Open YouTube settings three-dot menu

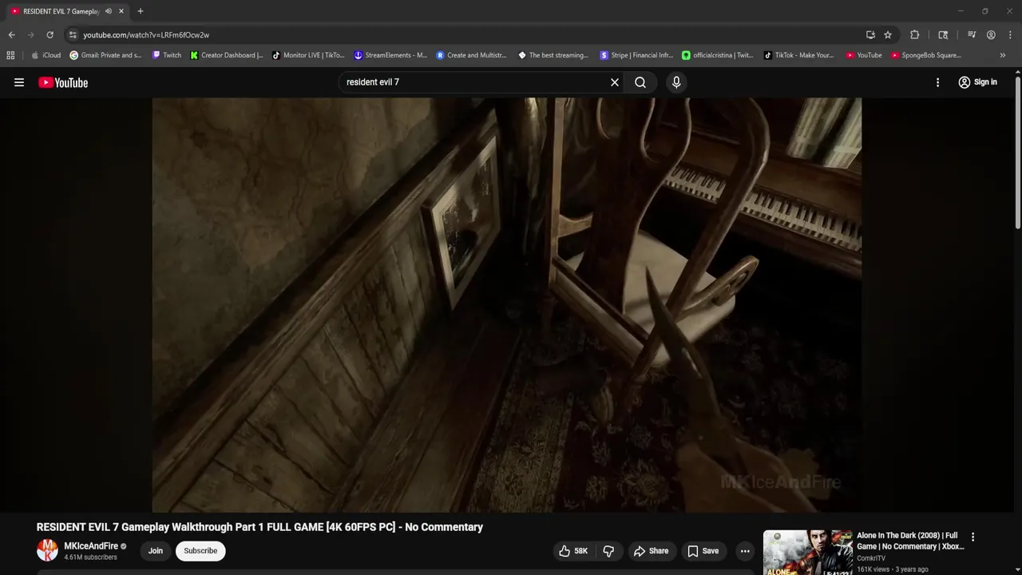tap(937, 82)
